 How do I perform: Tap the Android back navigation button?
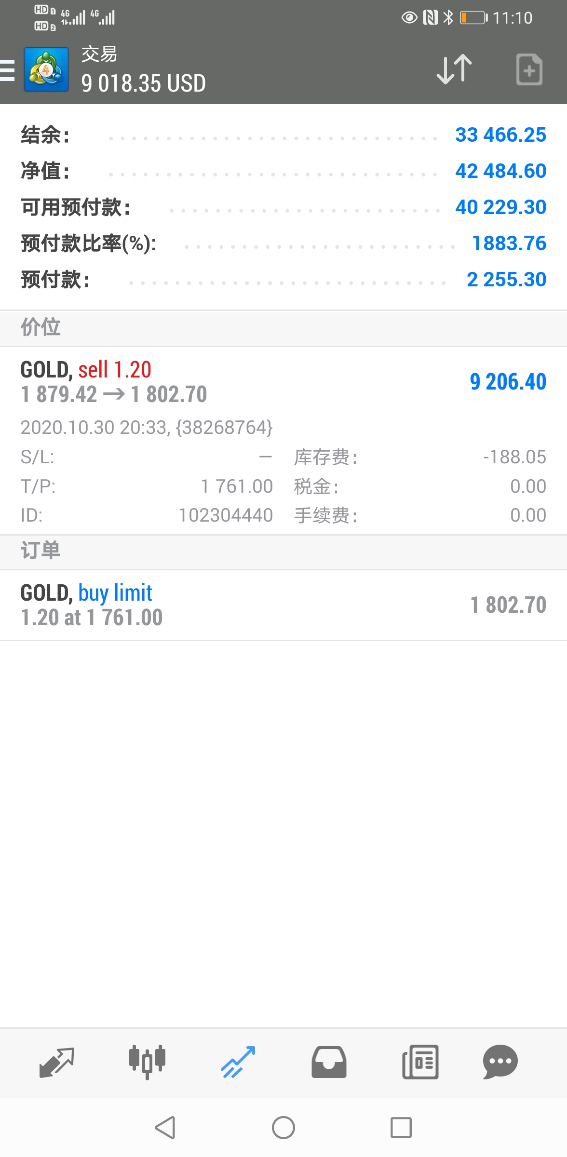pos(165,1128)
